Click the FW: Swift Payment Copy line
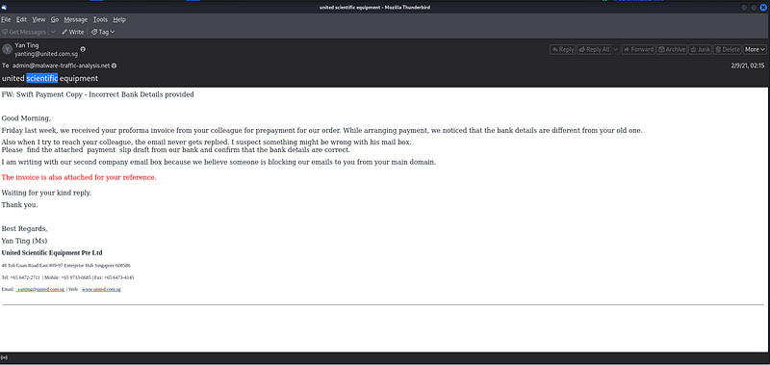Screen dimensions: 770x365 (x=98, y=94)
